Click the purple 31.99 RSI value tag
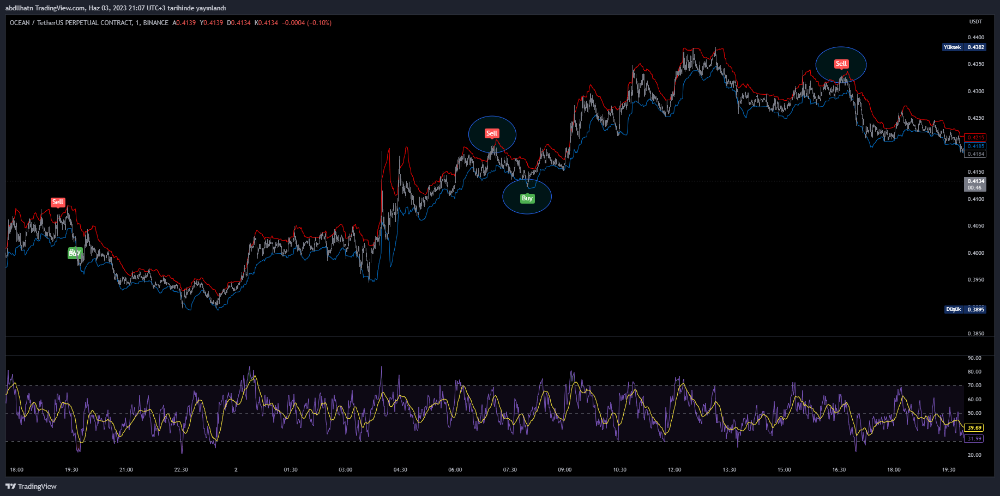1000x496 pixels. click(x=974, y=439)
